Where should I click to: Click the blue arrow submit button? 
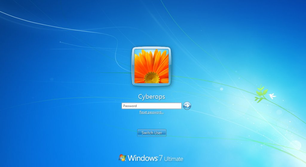tap(187, 106)
